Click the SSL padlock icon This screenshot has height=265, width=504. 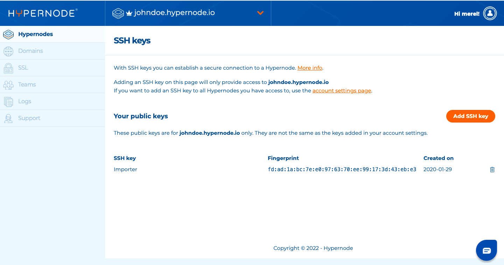pyautogui.click(x=8, y=68)
